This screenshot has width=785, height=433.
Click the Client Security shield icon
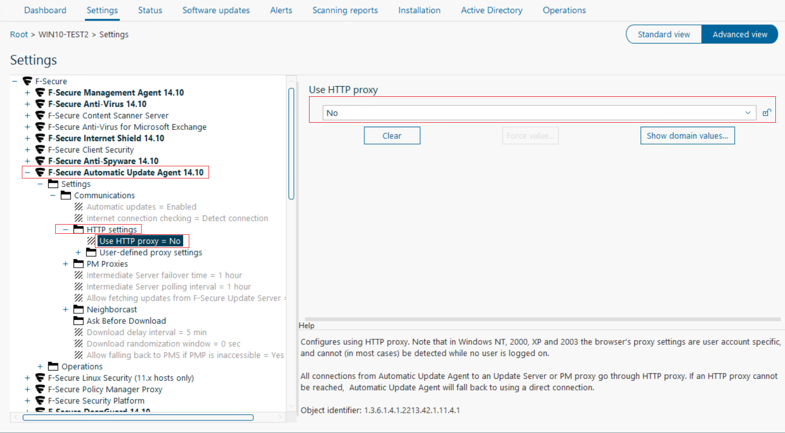[40, 150]
